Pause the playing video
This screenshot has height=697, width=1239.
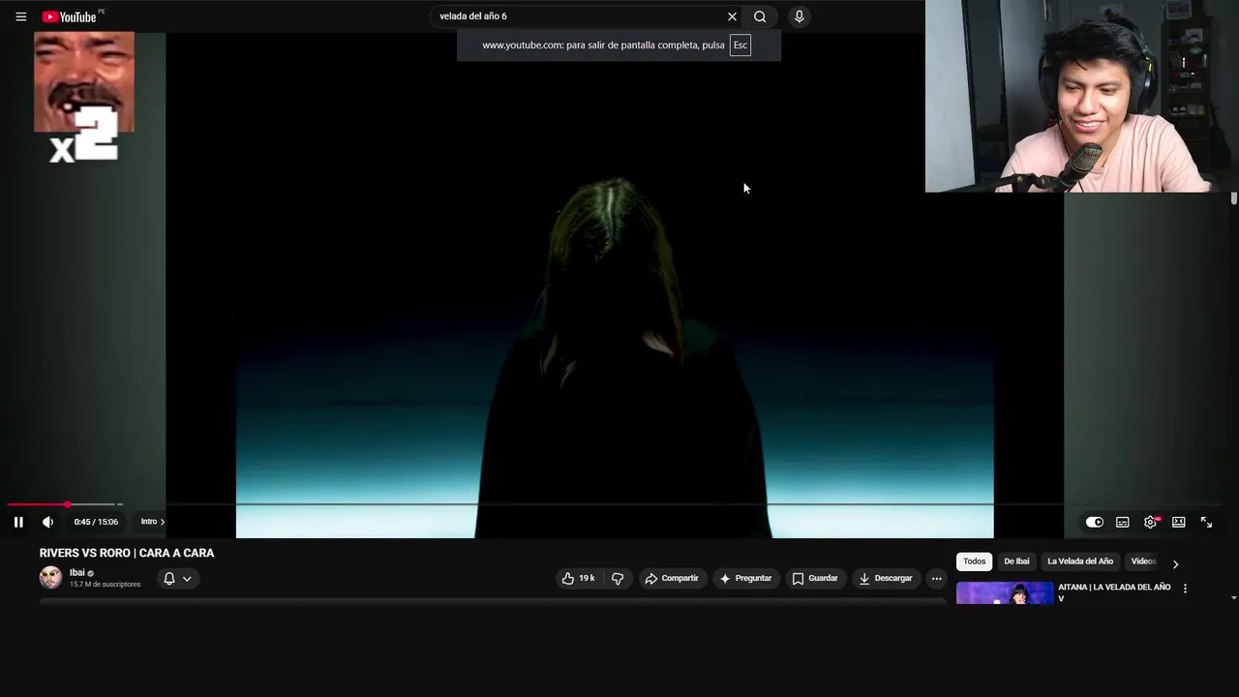[18, 522]
